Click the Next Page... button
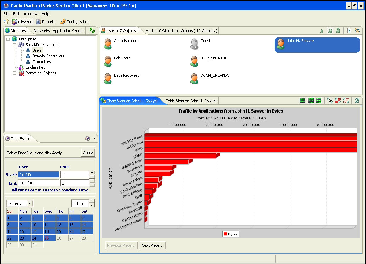The image size is (366, 264). (152, 245)
